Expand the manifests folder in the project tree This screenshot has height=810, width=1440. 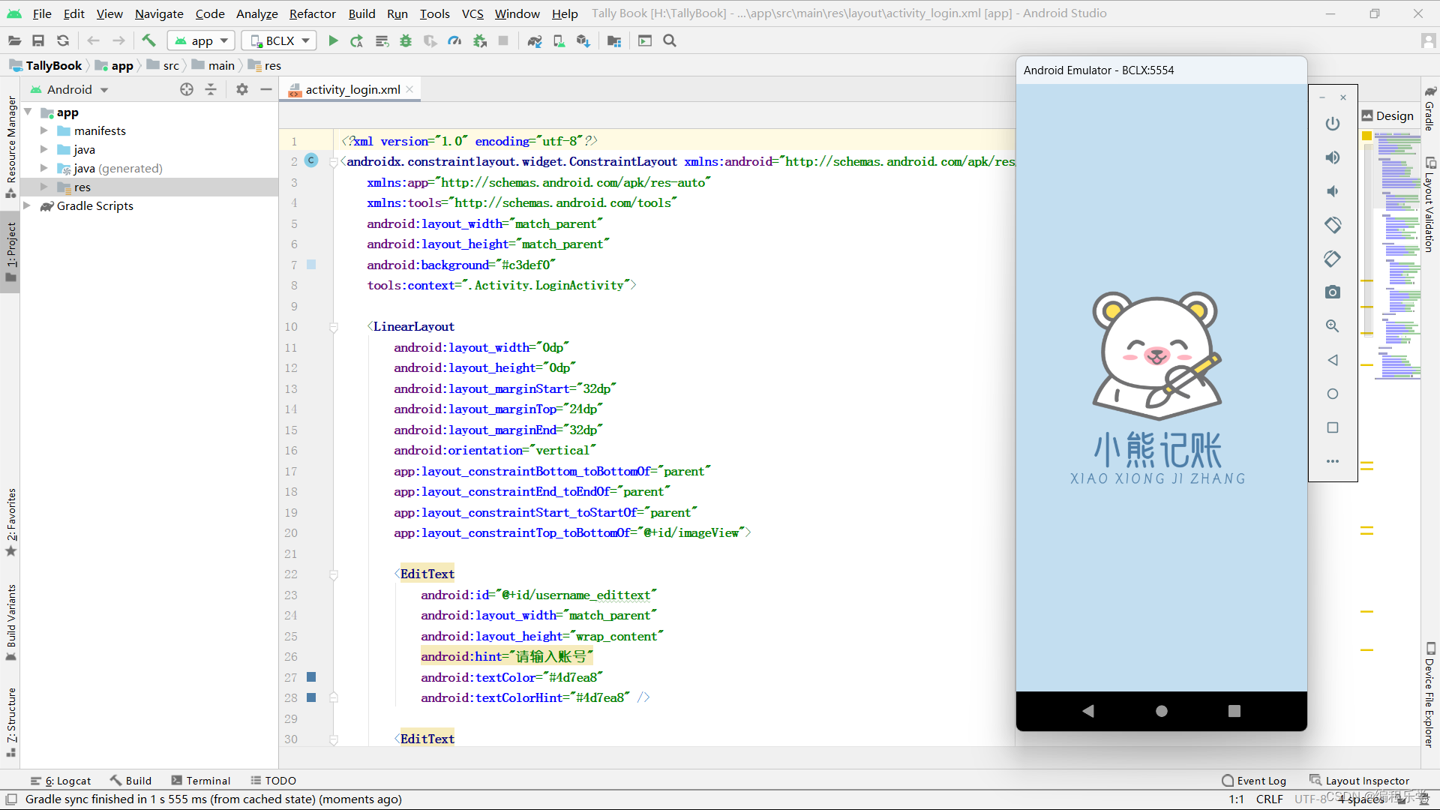click(x=44, y=130)
